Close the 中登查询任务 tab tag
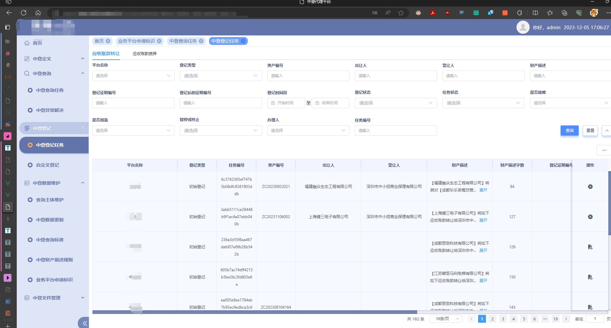 pos(201,41)
